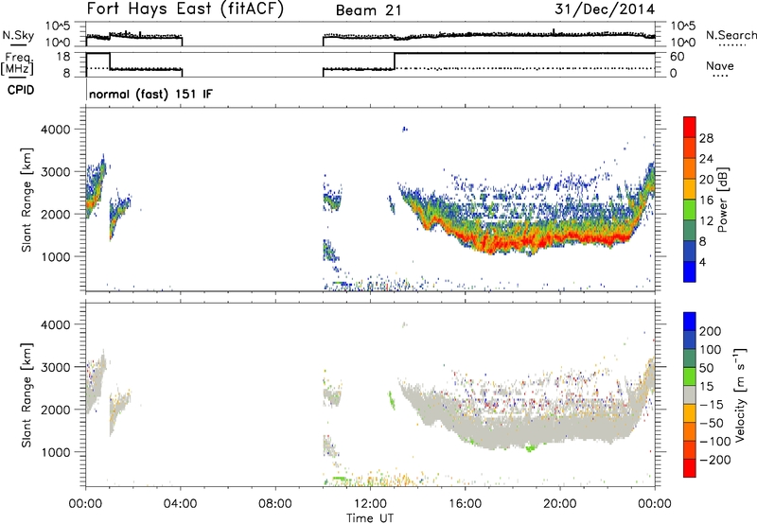The width and height of the screenshot is (757, 524).
Task: Select the 'N.Sky' legend label
Action: click(18, 35)
